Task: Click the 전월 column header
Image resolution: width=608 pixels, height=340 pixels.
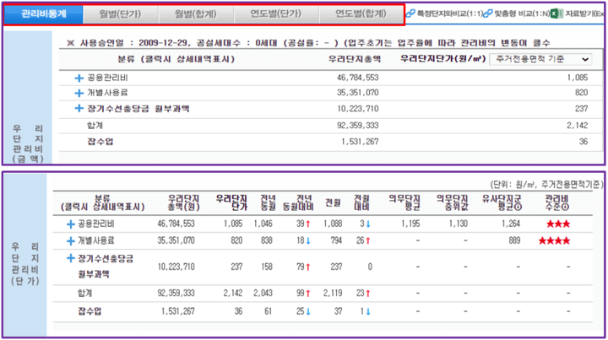Action: coord(333,203)
